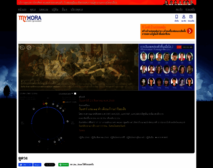Share page via green LINE button
213x168 pixels.
pyautogui.click(x=63, y=165)
